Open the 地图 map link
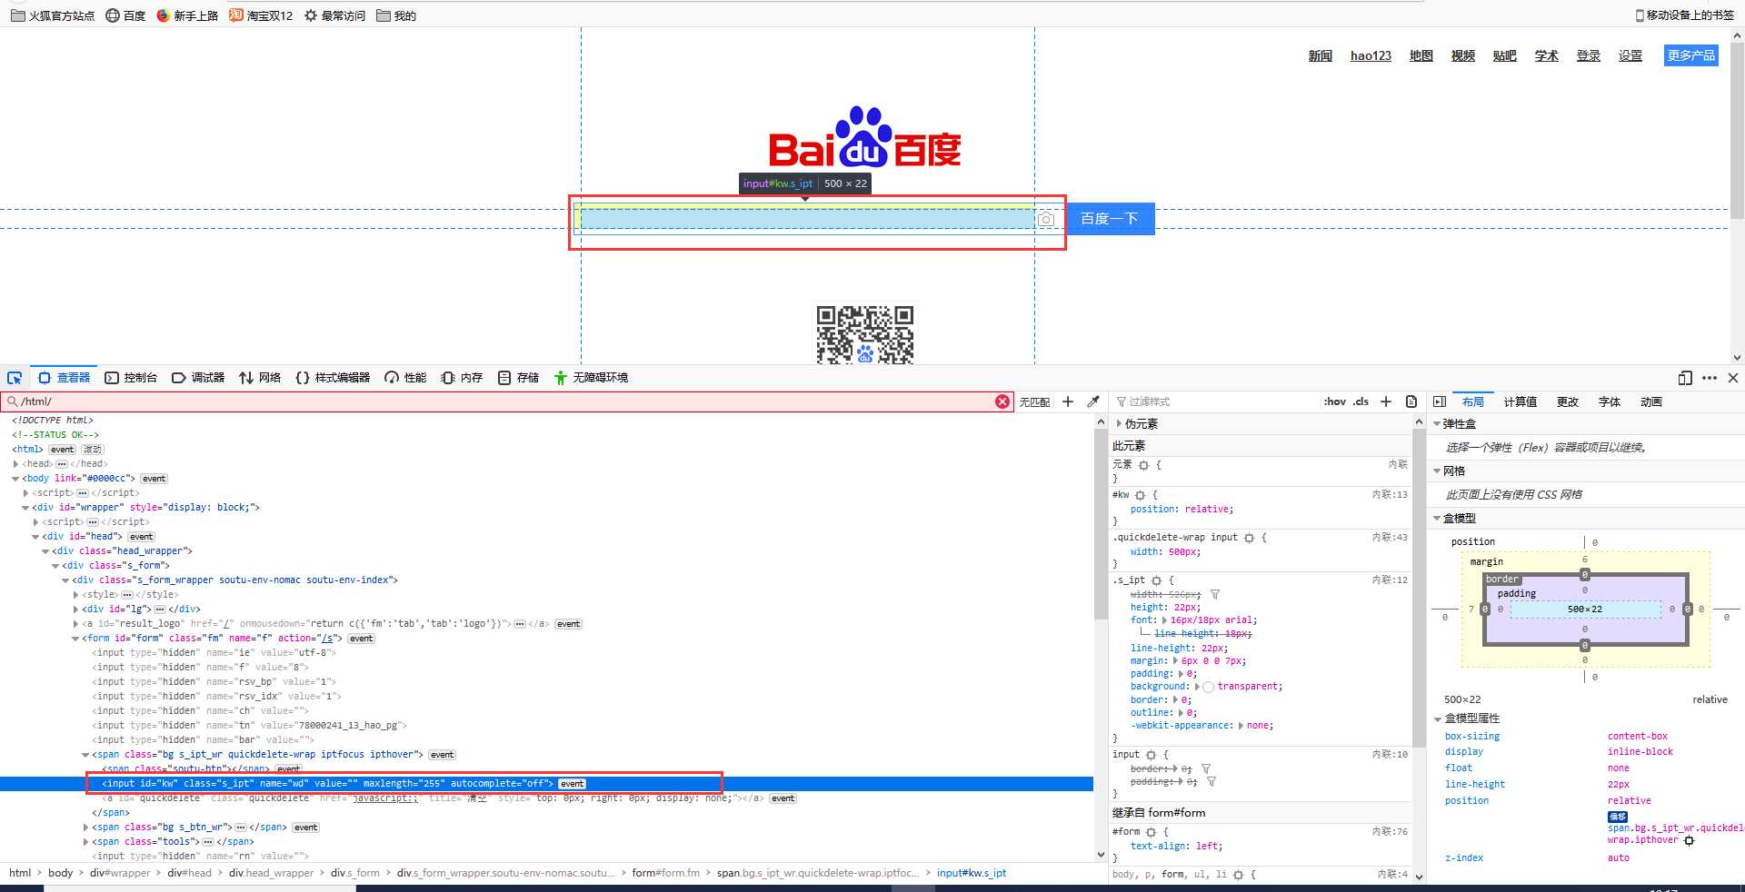 [x=1421, y=55]
